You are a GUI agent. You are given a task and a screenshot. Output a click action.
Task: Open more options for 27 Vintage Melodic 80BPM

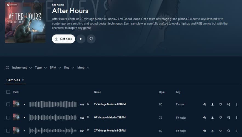(x=237, y=131)
